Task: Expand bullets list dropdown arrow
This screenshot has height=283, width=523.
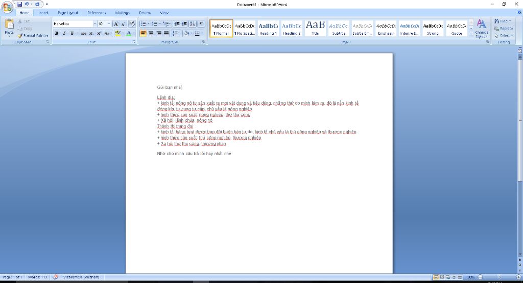Action: [149, 24]
